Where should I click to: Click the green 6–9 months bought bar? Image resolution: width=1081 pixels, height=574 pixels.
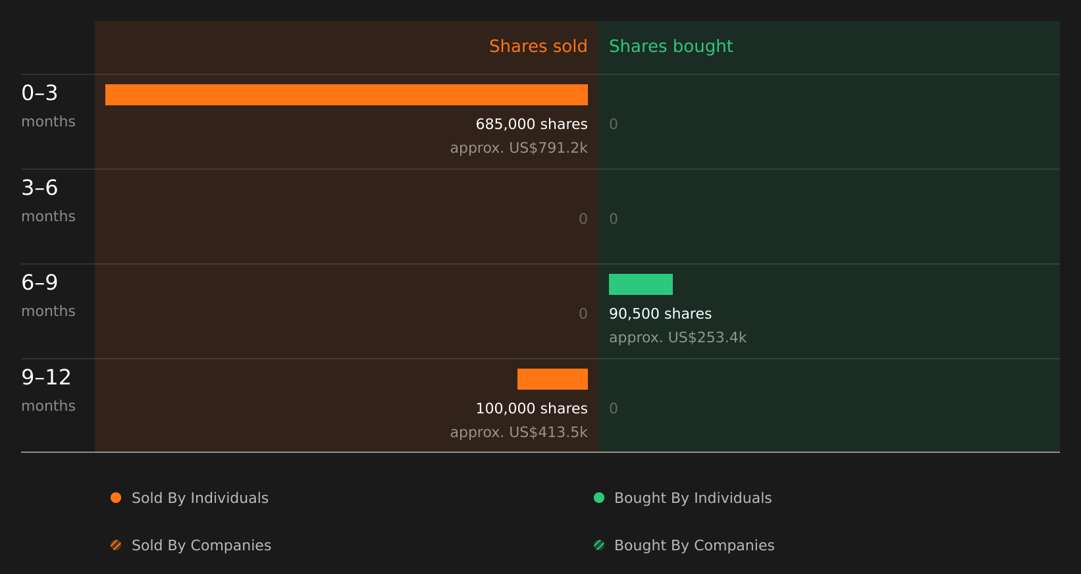point(641,284)
